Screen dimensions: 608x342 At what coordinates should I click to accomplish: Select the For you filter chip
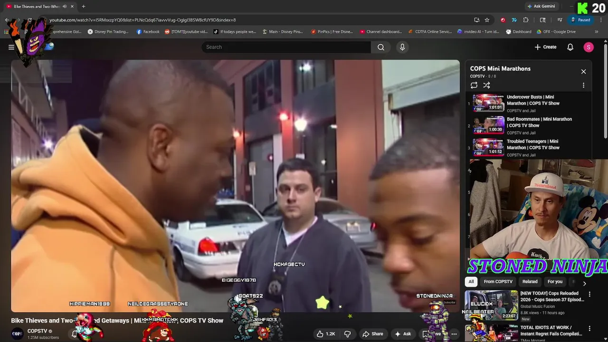click(x=555, y=282)
